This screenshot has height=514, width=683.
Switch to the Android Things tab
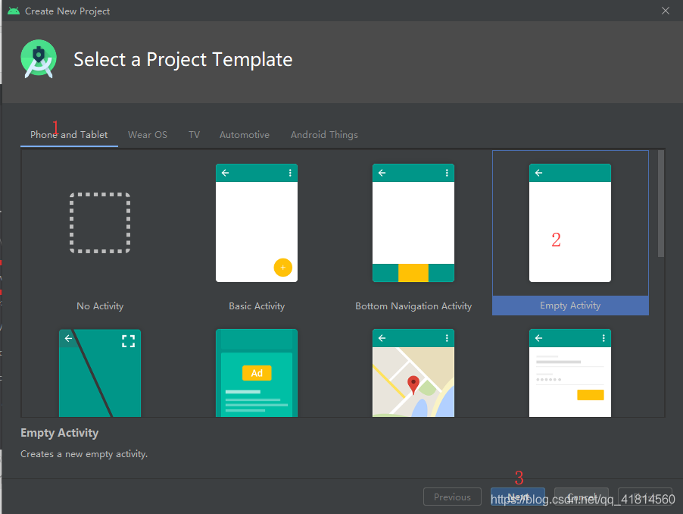[x=324, y=134]
